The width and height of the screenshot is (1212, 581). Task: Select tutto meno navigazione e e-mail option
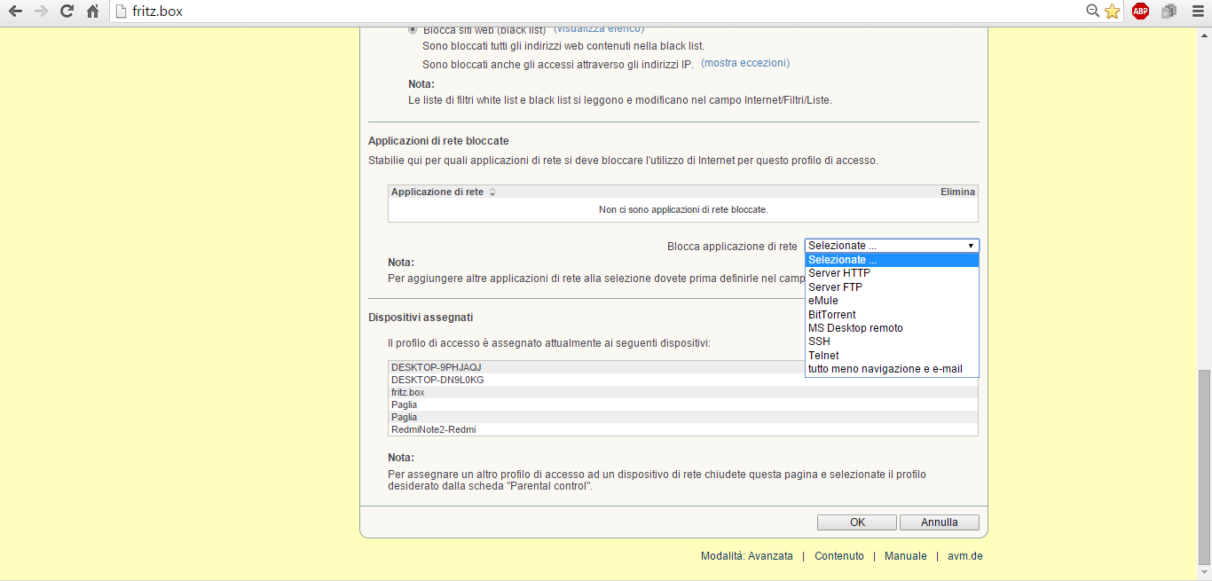coord(885,369)
